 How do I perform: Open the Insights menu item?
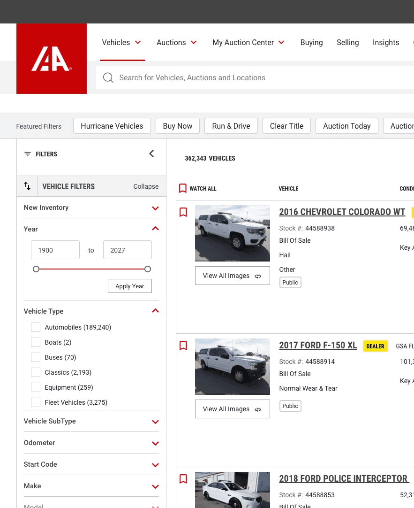(386, 42)
